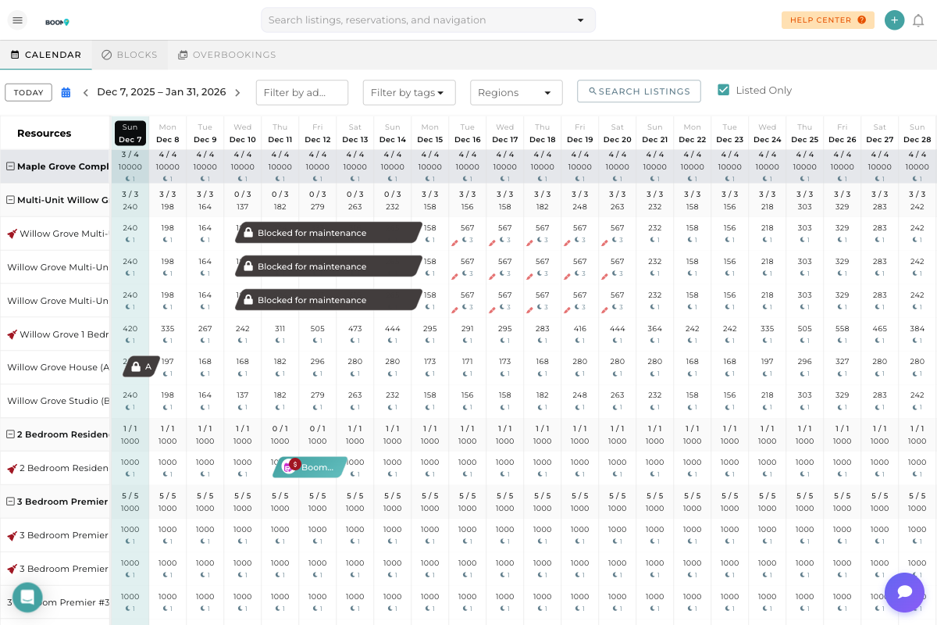The width and height of the screenshot is (937, 625).
Task: Open the hamburger navigation menu
Action: (17, 20)
